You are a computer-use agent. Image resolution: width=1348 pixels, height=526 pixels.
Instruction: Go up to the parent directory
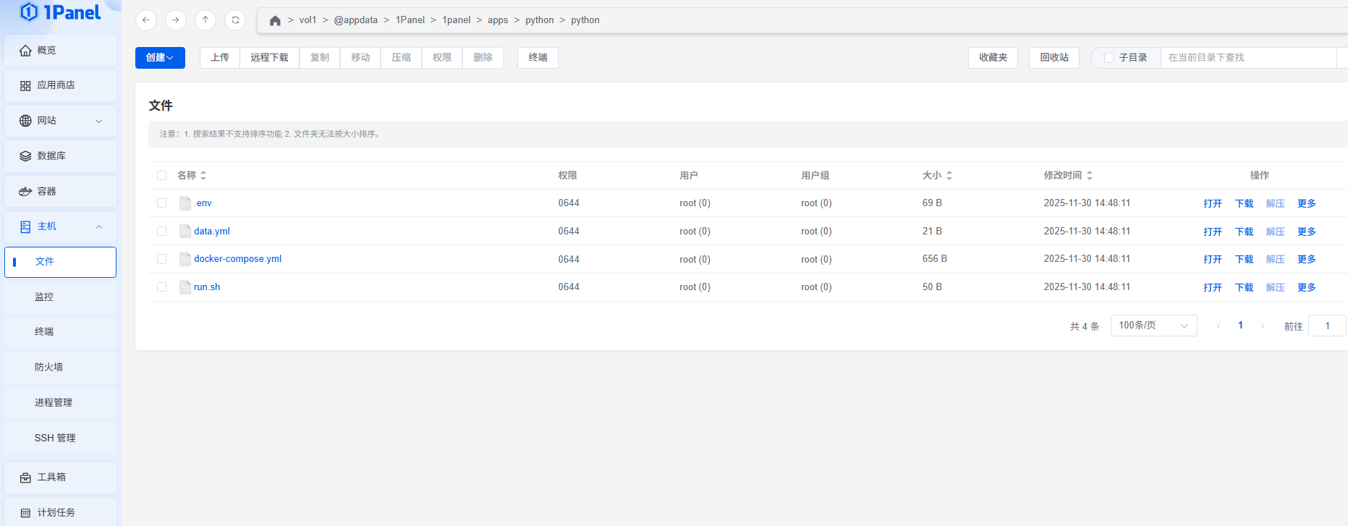coord(205,20)
